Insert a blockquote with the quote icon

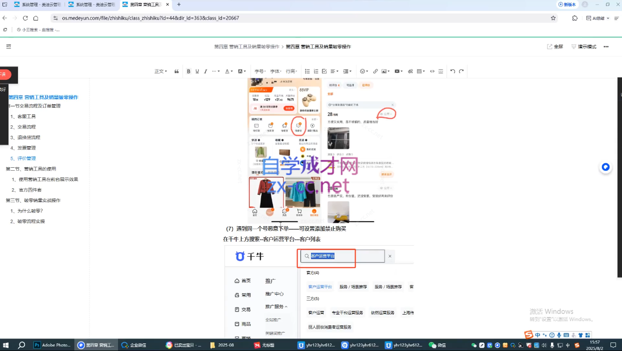click(176, 71)
